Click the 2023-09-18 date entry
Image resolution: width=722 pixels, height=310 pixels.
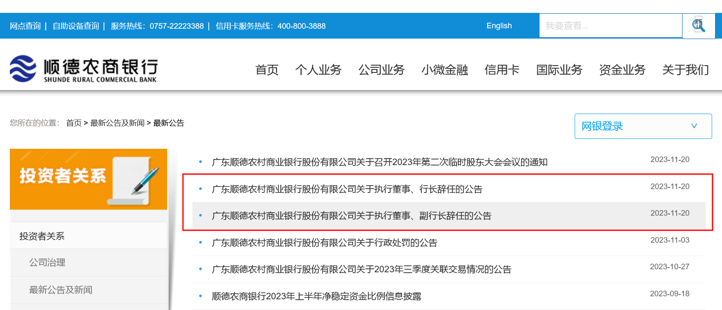click(670, 294)
